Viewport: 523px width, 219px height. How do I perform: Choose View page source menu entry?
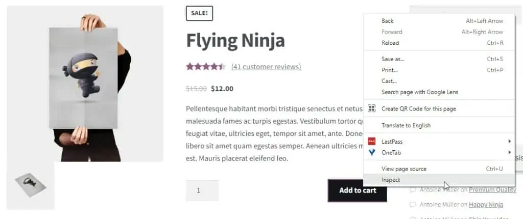pos(403,169)
